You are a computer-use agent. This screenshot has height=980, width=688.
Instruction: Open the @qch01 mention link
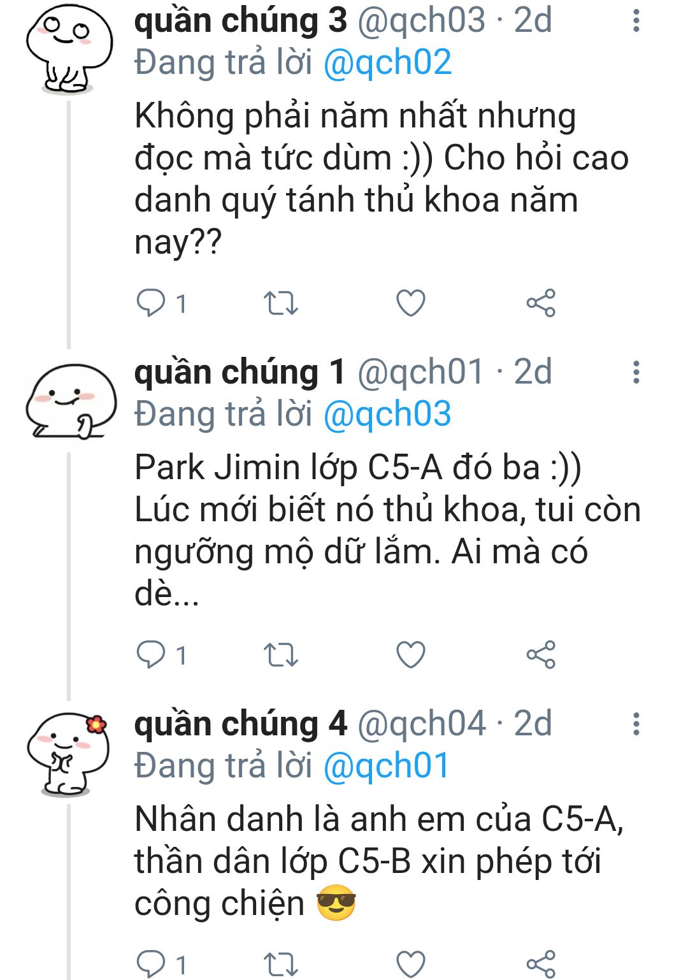[x=386, y=766]
